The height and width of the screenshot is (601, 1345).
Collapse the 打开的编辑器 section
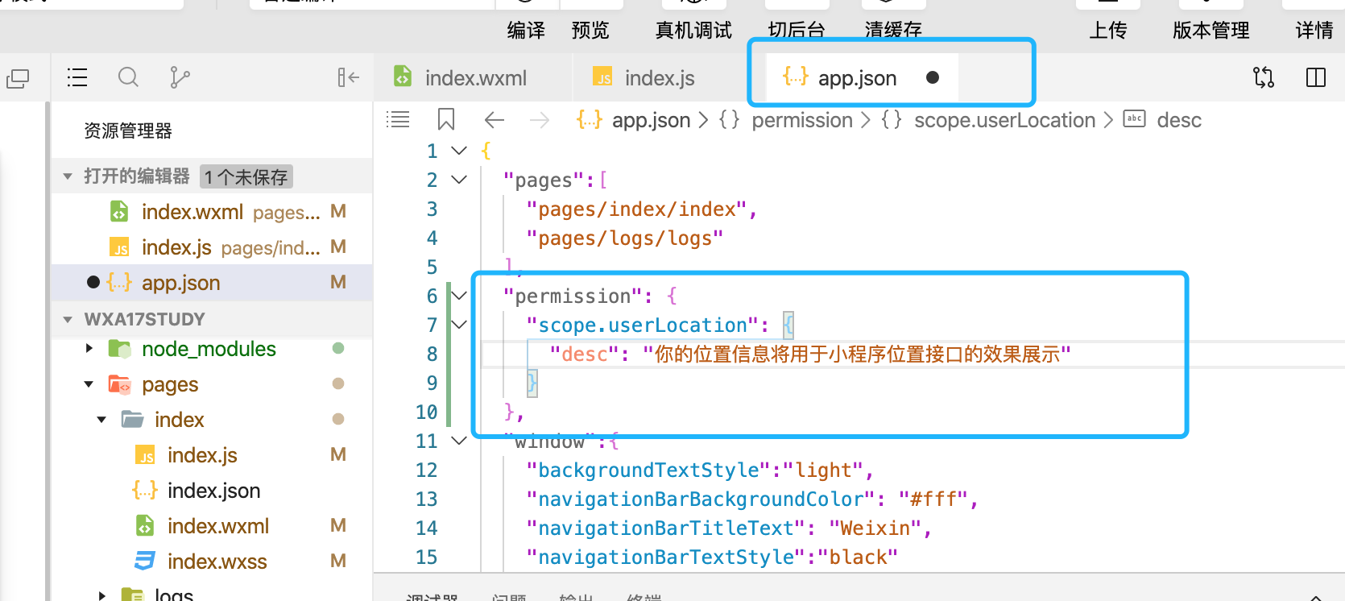tap(68, 176)
